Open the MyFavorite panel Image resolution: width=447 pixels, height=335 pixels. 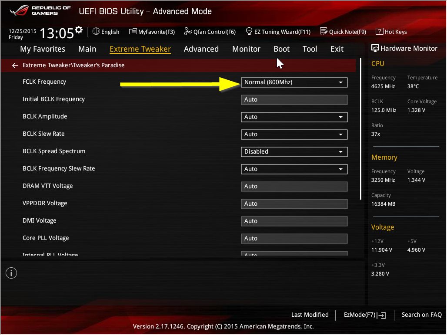point(151,31)
